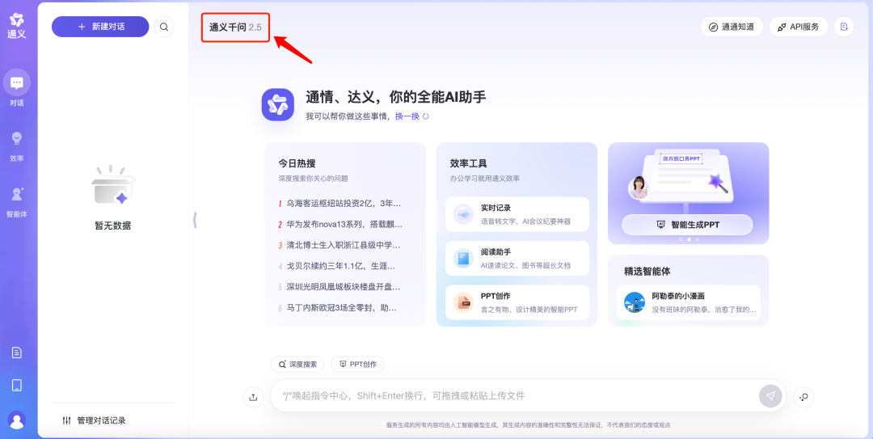Viewport: 873px width, 439px height.
Task: Open 管理对话记录 settings
Action: (94, 420)
